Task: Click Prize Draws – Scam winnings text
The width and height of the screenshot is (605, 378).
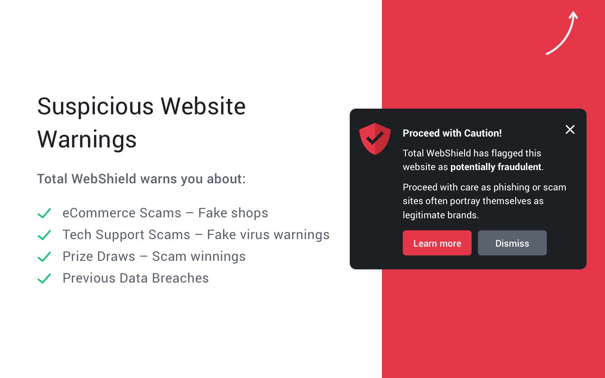Action: click(154, 257)
